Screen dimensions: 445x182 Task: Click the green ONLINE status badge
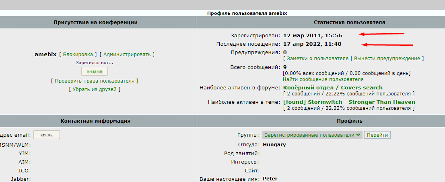tap(95, 71)
